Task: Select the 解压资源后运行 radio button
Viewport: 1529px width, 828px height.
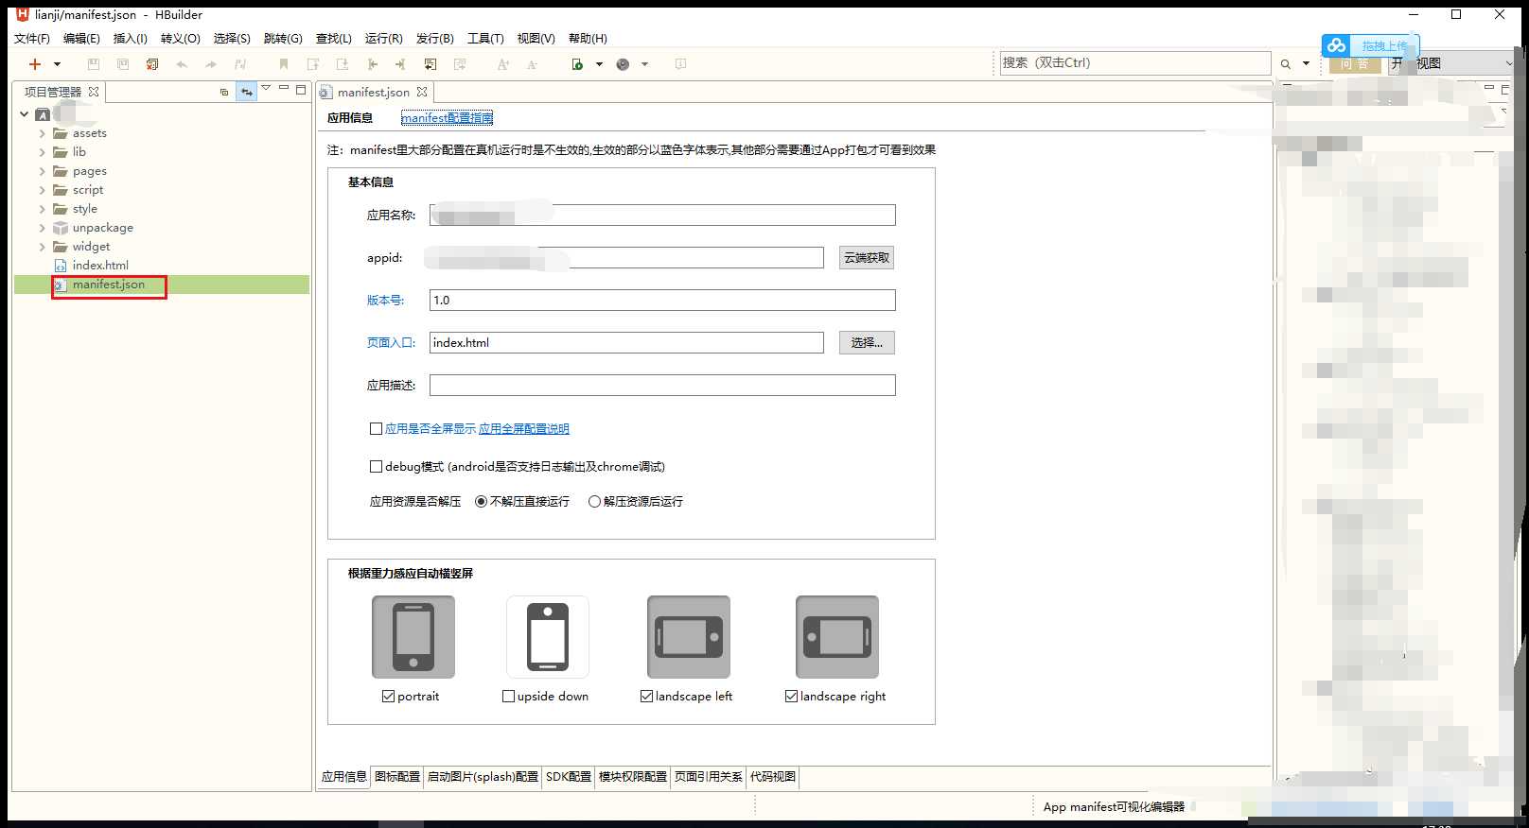Action: click(x=594, y=502)
